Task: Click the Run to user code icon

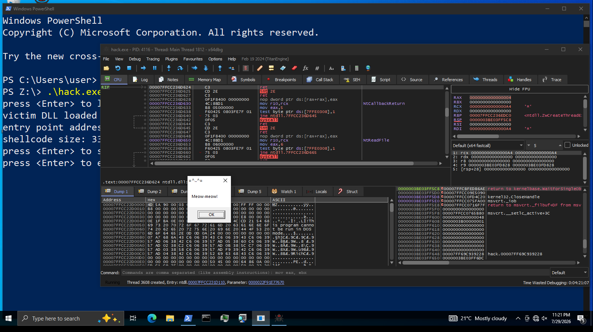Action: 232,68
